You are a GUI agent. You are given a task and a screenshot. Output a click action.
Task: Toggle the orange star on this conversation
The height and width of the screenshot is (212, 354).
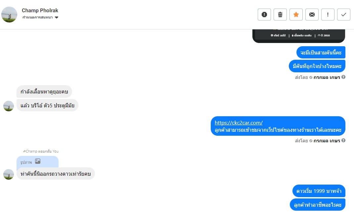(x=296, y=15)
